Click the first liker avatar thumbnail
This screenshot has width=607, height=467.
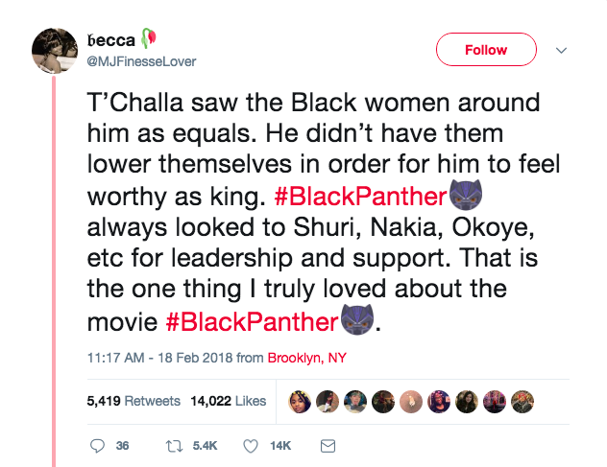pos(300,401)
